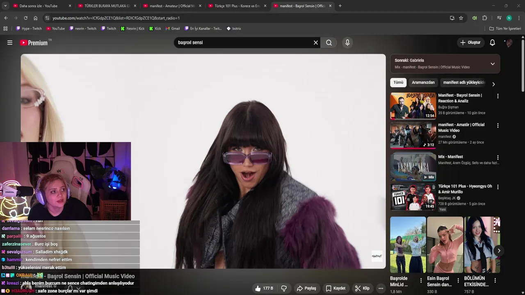525x295 pixels.
Task: Reload the current page
Action: (x=25, y=18)
